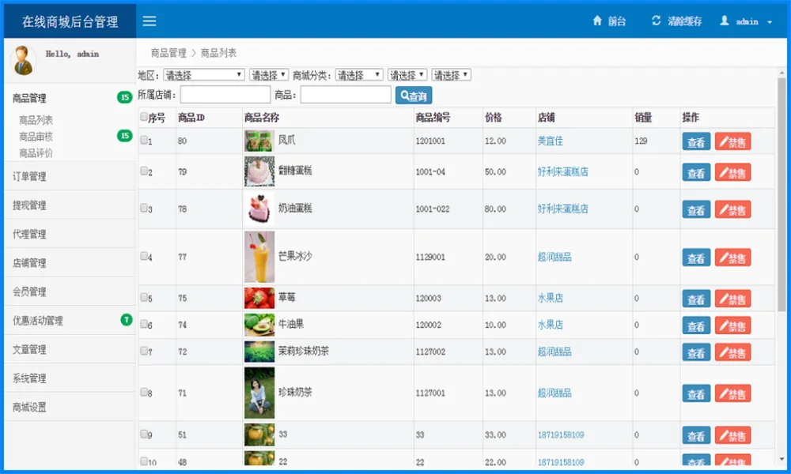Screen dimensions: 791x474
Task: Click the admin user avatar in sidebar
Action: coord(22,59)
